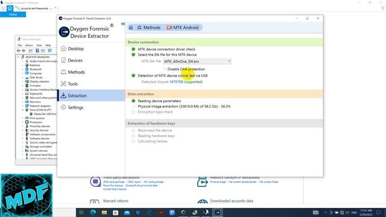Open File menu in Device Manager
386x217 pixels.
tap(20, 45)
